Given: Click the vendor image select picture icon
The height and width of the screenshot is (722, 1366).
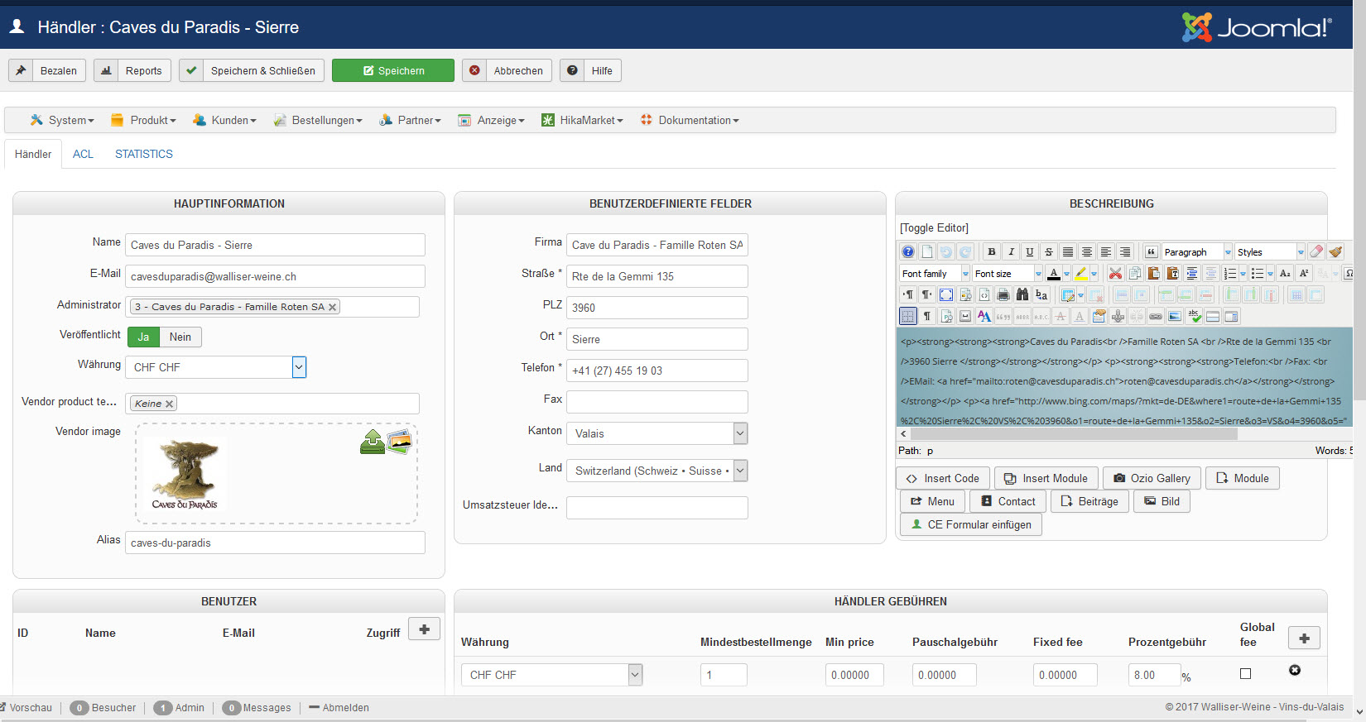Looking at the screenshot, I should pyautogui.click(x=400, y=442).
